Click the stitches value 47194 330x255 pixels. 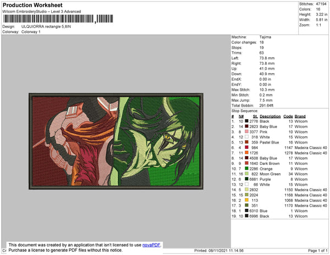pos(321,4)
